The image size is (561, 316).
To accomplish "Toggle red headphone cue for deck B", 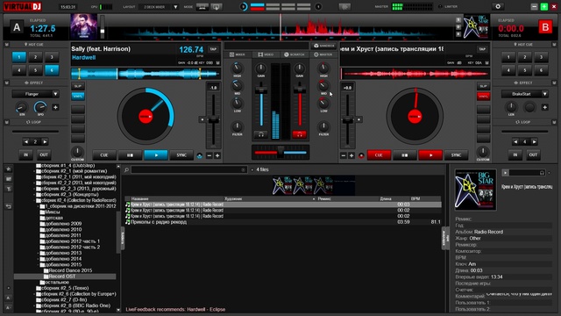I will (300, 134).
